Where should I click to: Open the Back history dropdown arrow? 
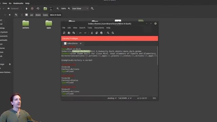click(x=3, y=8)
